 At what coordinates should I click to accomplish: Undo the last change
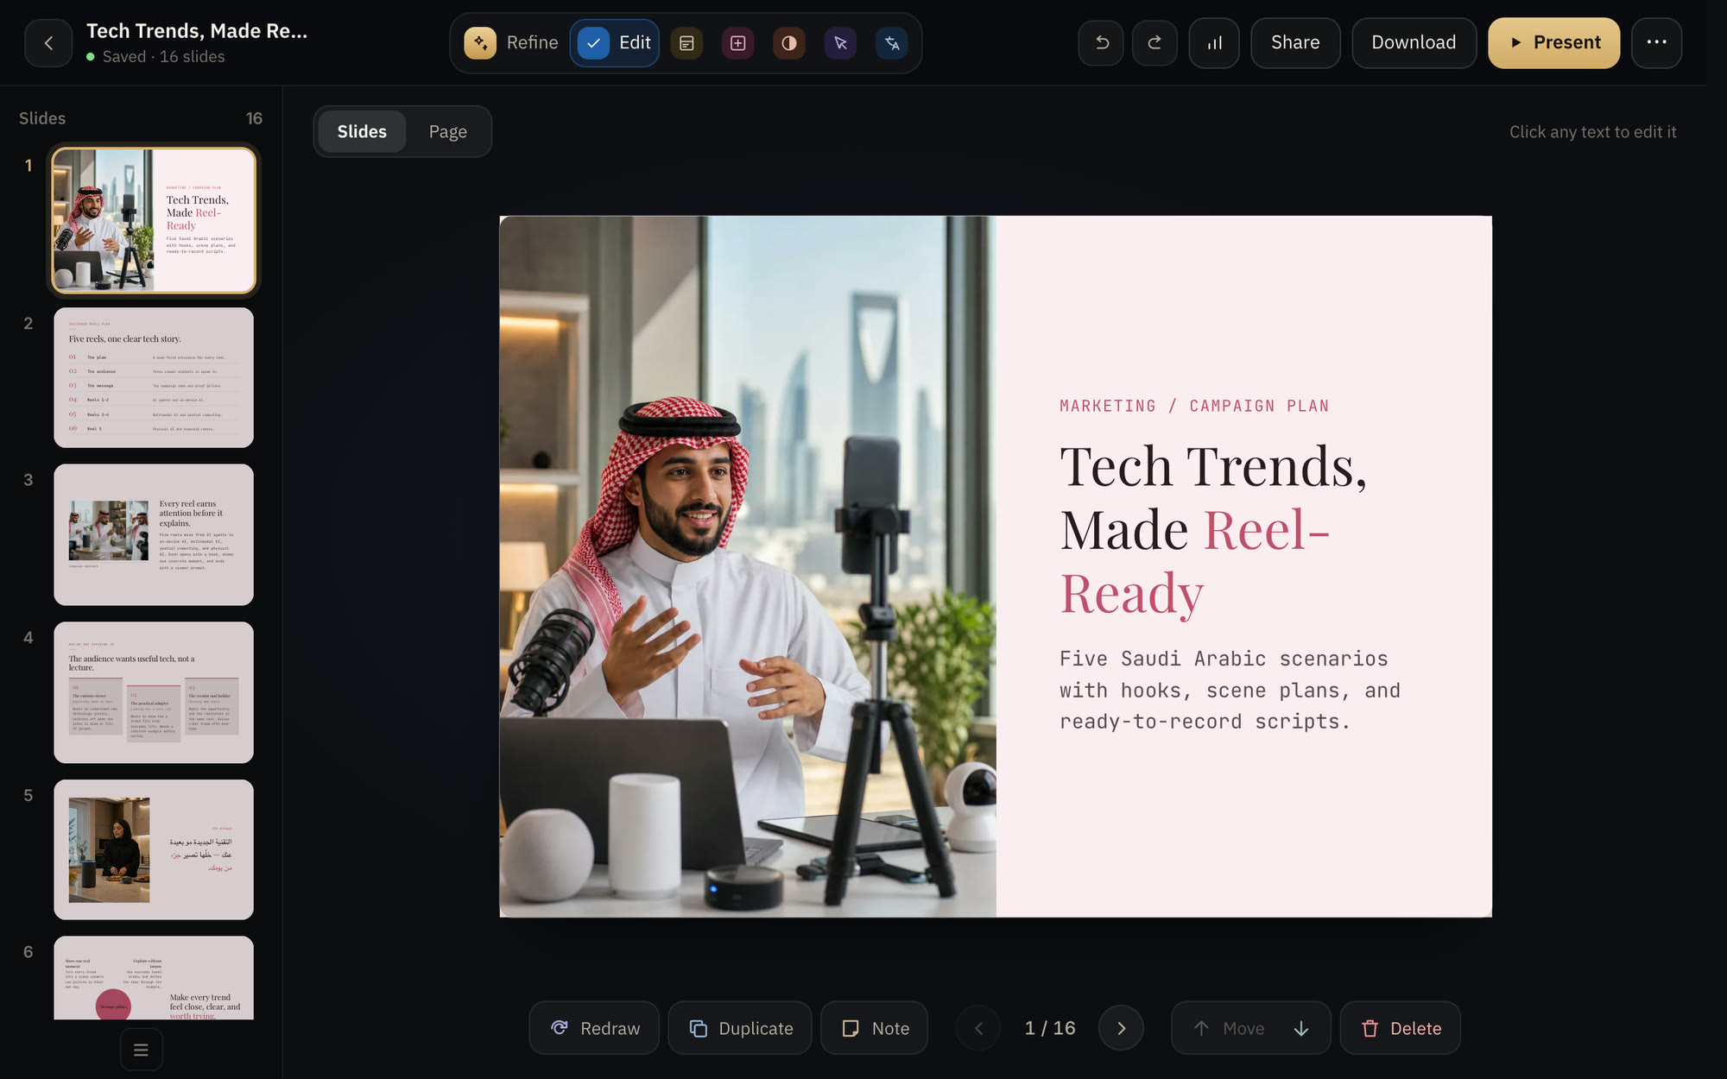click(x=1101, y=42)
